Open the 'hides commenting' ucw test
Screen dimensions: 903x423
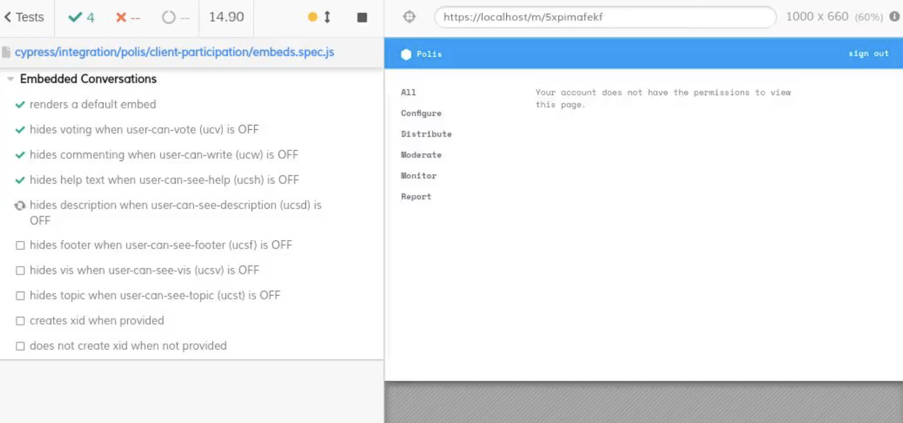click(164, 154)
